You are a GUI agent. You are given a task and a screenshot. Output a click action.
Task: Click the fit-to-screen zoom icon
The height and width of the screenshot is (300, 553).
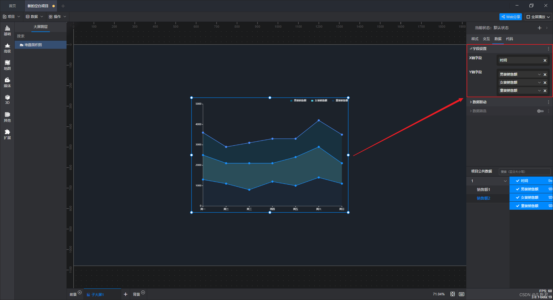click(452, 294)
